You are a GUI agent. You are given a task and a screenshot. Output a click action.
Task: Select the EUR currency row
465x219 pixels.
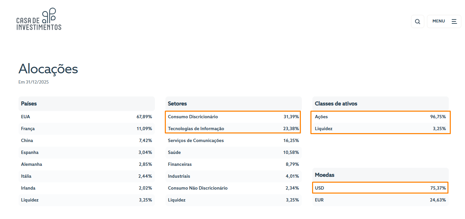coord(381,200)
